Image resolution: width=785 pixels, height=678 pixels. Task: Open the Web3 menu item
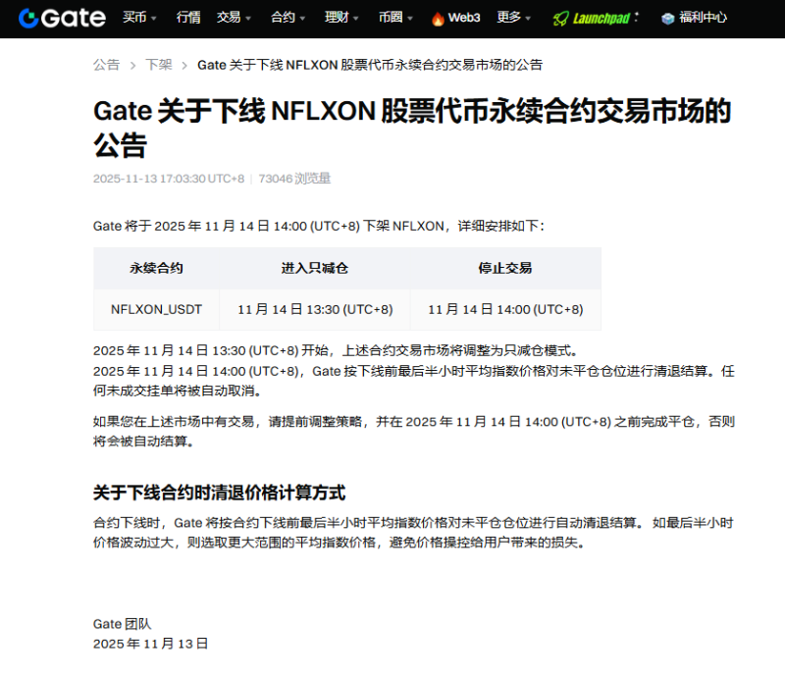464,18
